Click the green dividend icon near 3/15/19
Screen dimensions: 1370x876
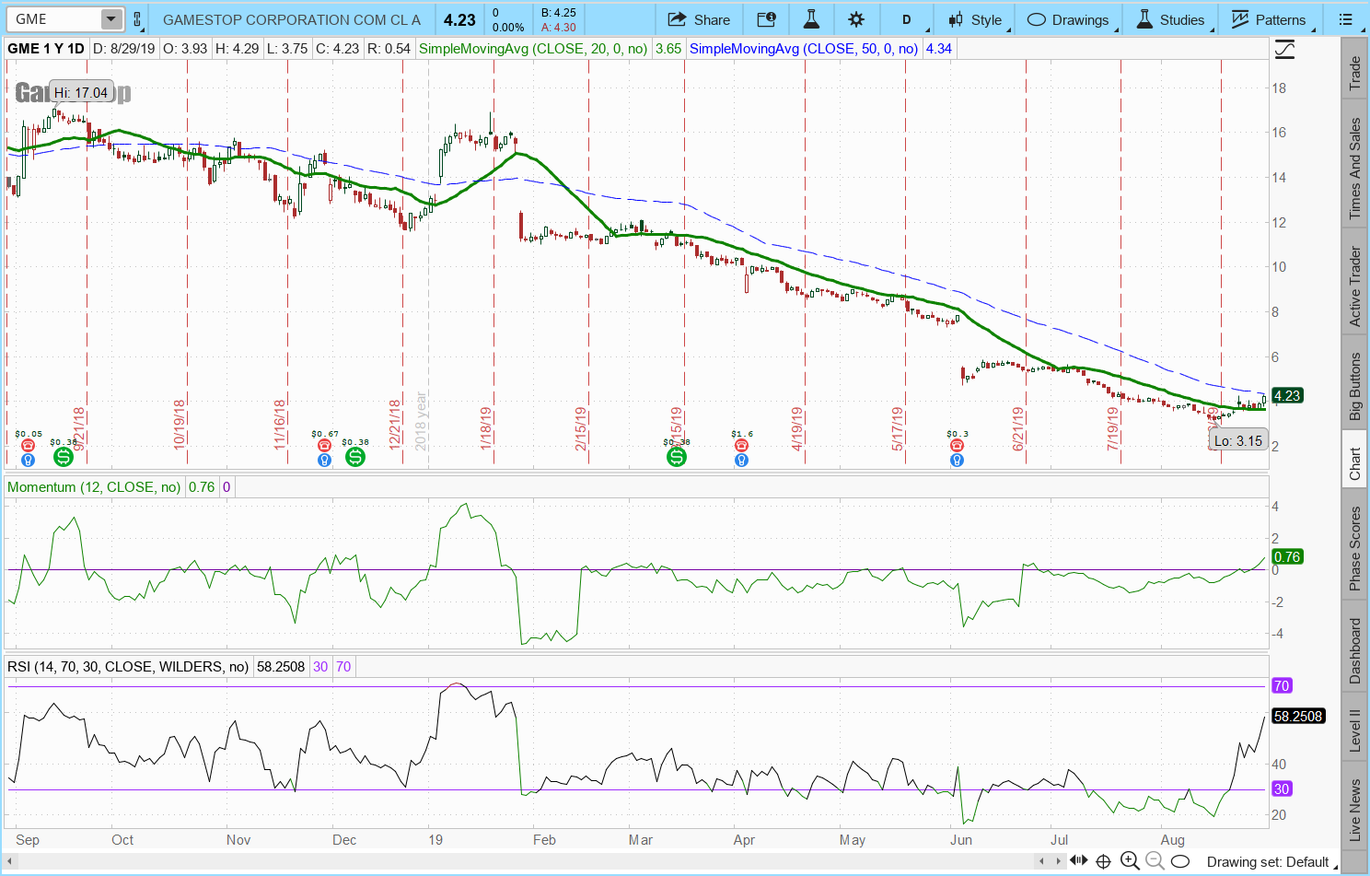677,457
